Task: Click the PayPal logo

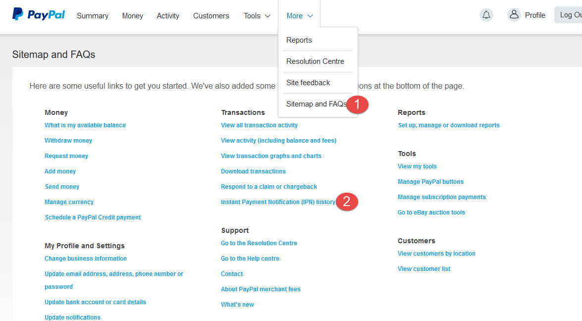Action: 39,15
